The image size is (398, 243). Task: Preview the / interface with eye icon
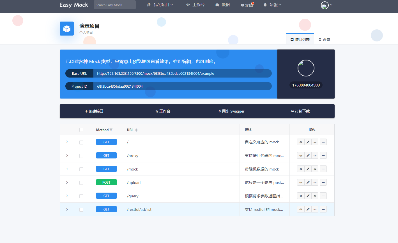click(x=301, y=142)
